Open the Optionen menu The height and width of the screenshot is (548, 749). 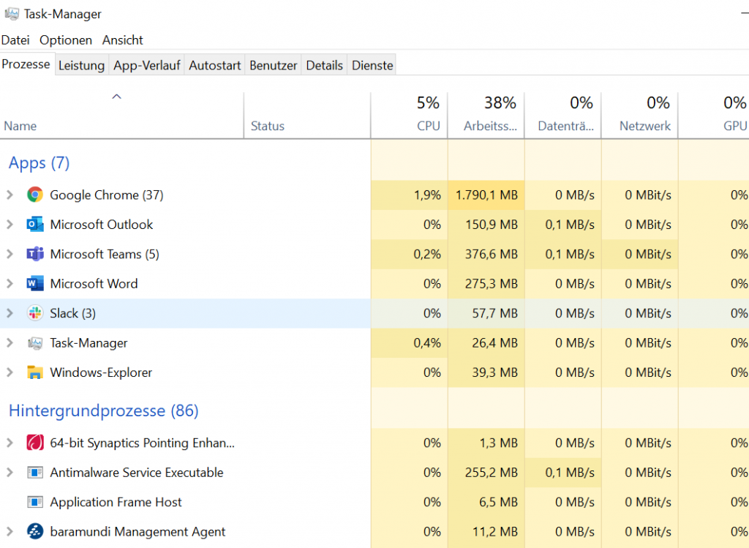(x=66, y=40)
